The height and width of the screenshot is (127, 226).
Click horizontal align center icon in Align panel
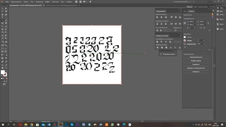click(161, 17)
